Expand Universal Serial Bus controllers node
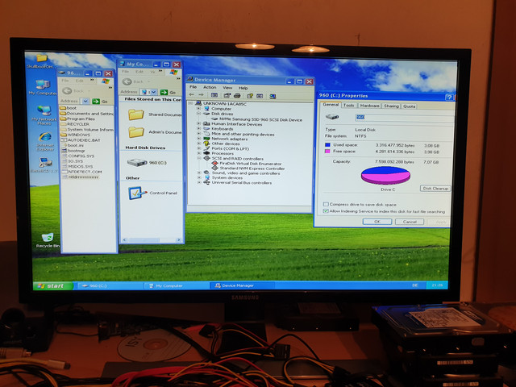The height and width of the screenshot is (387, 516). (198, 182)
